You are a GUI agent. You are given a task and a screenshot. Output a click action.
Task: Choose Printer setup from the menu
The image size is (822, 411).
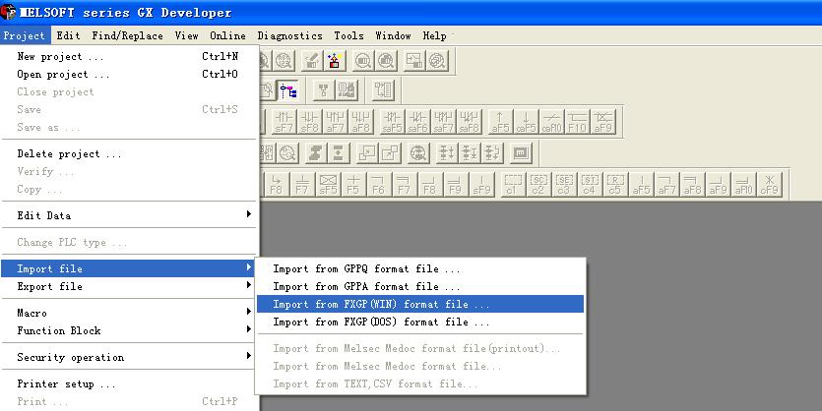[x=66, y=383]
